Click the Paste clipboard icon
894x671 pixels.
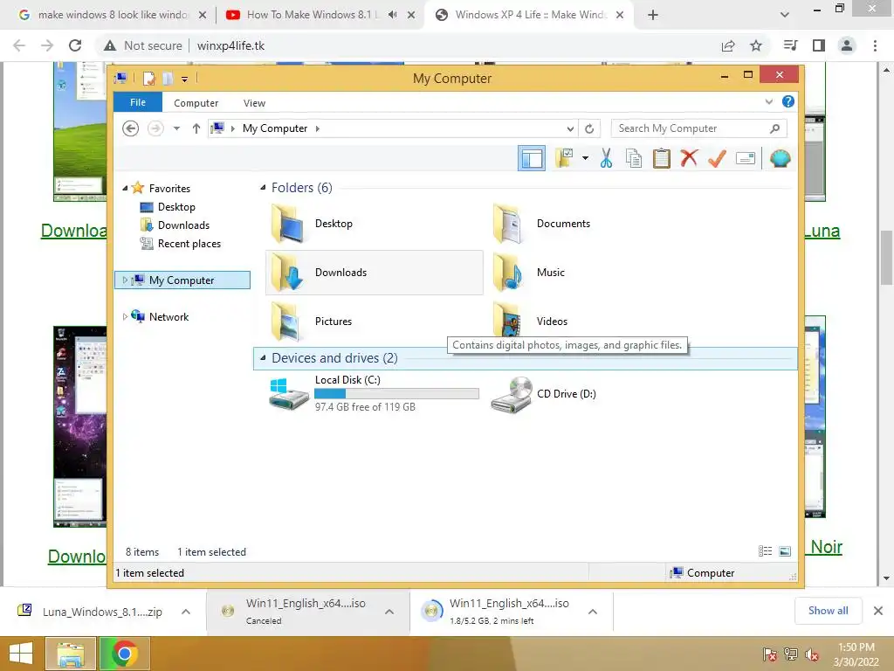click(662, 158)
